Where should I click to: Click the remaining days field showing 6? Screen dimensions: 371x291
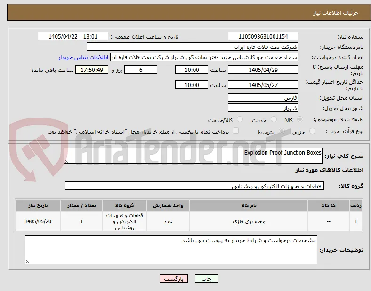141,70
